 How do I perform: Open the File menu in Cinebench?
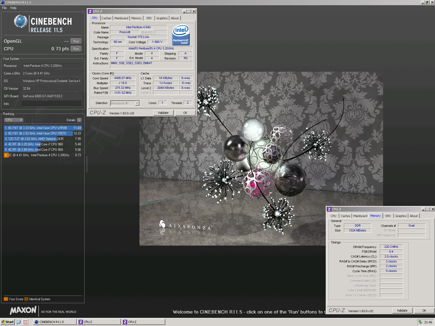[x=4, y=8]
